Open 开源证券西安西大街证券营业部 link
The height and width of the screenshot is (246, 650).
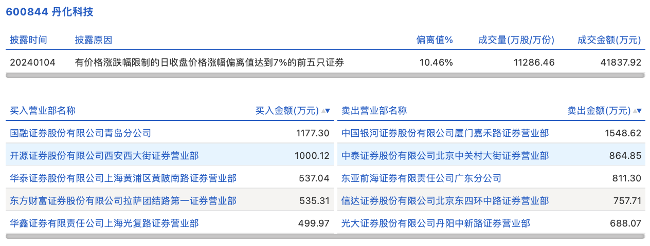click(104, 156)
